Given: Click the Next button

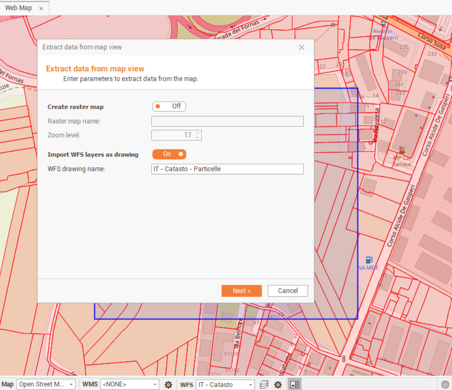Looking at the screenshot, I should coord(241,291).
